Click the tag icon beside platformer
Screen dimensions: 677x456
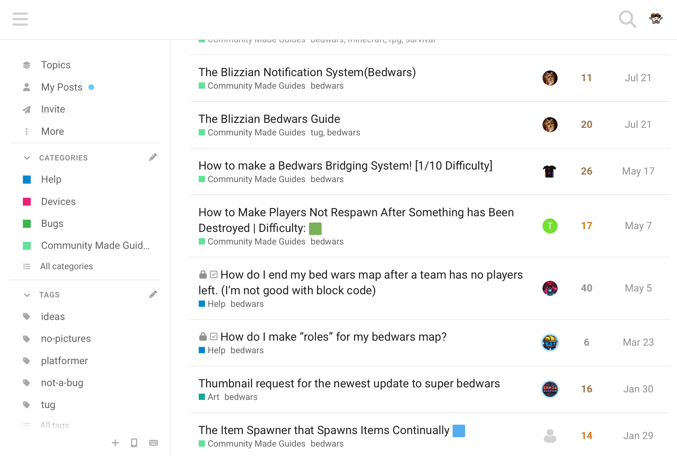pyautogui.click(x=27, y=361)
